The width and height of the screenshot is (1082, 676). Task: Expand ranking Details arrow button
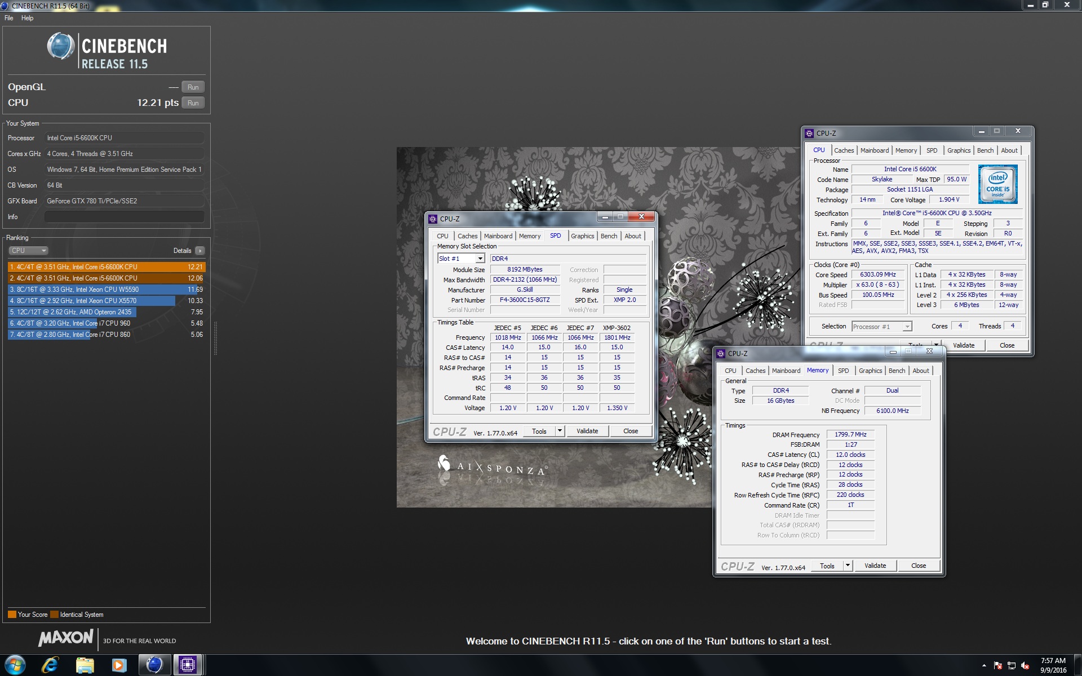tap(200, 251)
